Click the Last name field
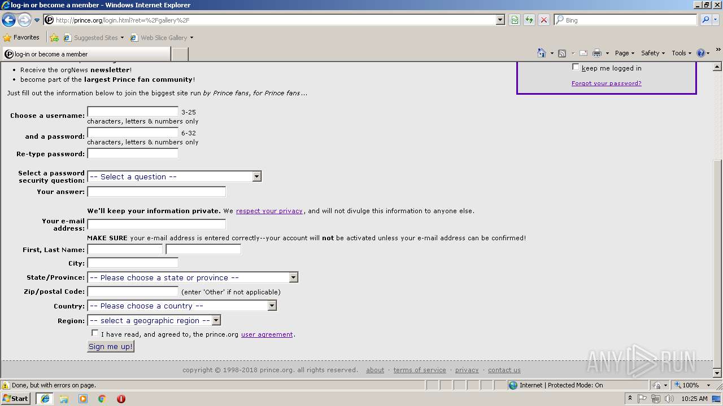This screenshot has height=406, width=723. click(203, 249)
